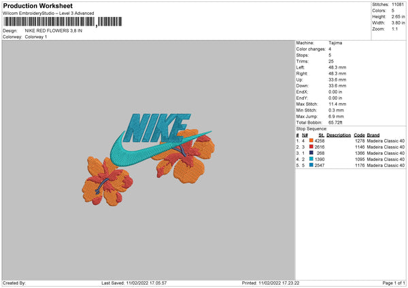Click "Madeira Classic 40" in the code 1176 row
Image resolution: width=408 pixels, height=288 pixels.
click(x=386, y=165)
